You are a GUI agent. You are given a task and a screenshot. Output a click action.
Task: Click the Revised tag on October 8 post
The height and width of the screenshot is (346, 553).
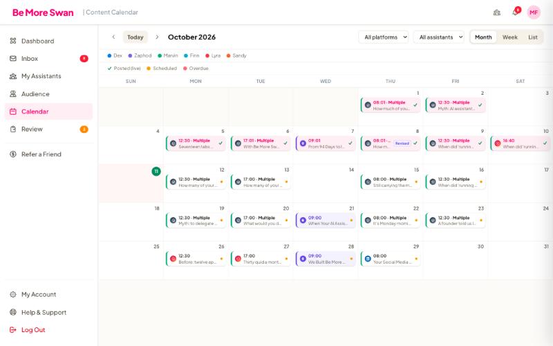tap(402, 143)
